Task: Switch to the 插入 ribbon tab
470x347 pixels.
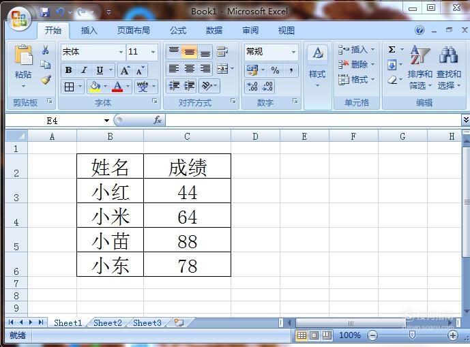Action: coord(89,30)
